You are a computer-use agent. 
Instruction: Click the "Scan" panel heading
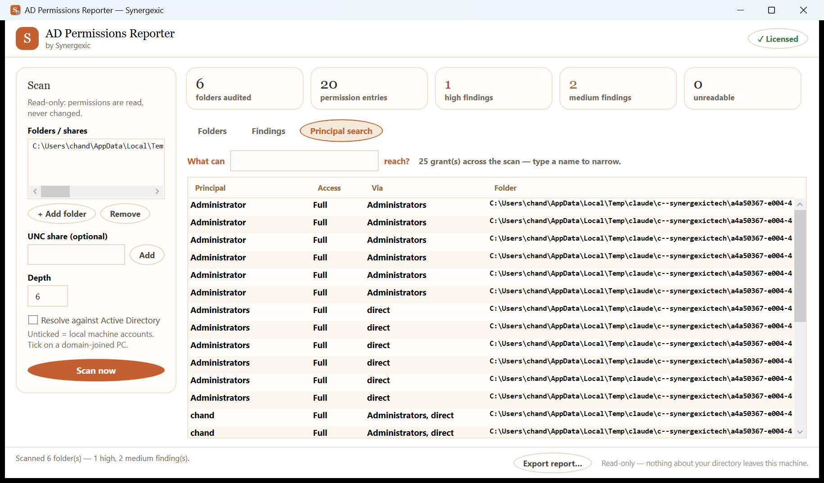coord(39,85)
